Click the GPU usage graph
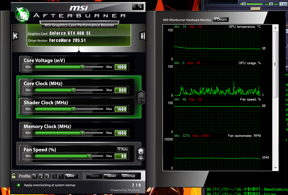 point(218,81)
